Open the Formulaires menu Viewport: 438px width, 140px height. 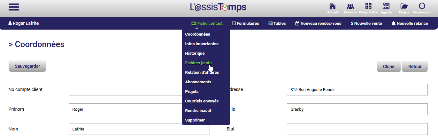click(245, 23)
